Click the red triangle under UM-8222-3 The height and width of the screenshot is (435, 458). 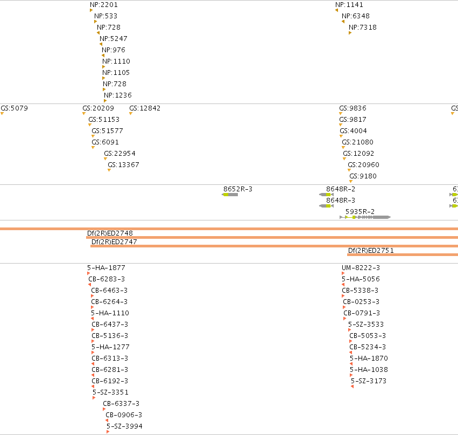pos(343,273)
